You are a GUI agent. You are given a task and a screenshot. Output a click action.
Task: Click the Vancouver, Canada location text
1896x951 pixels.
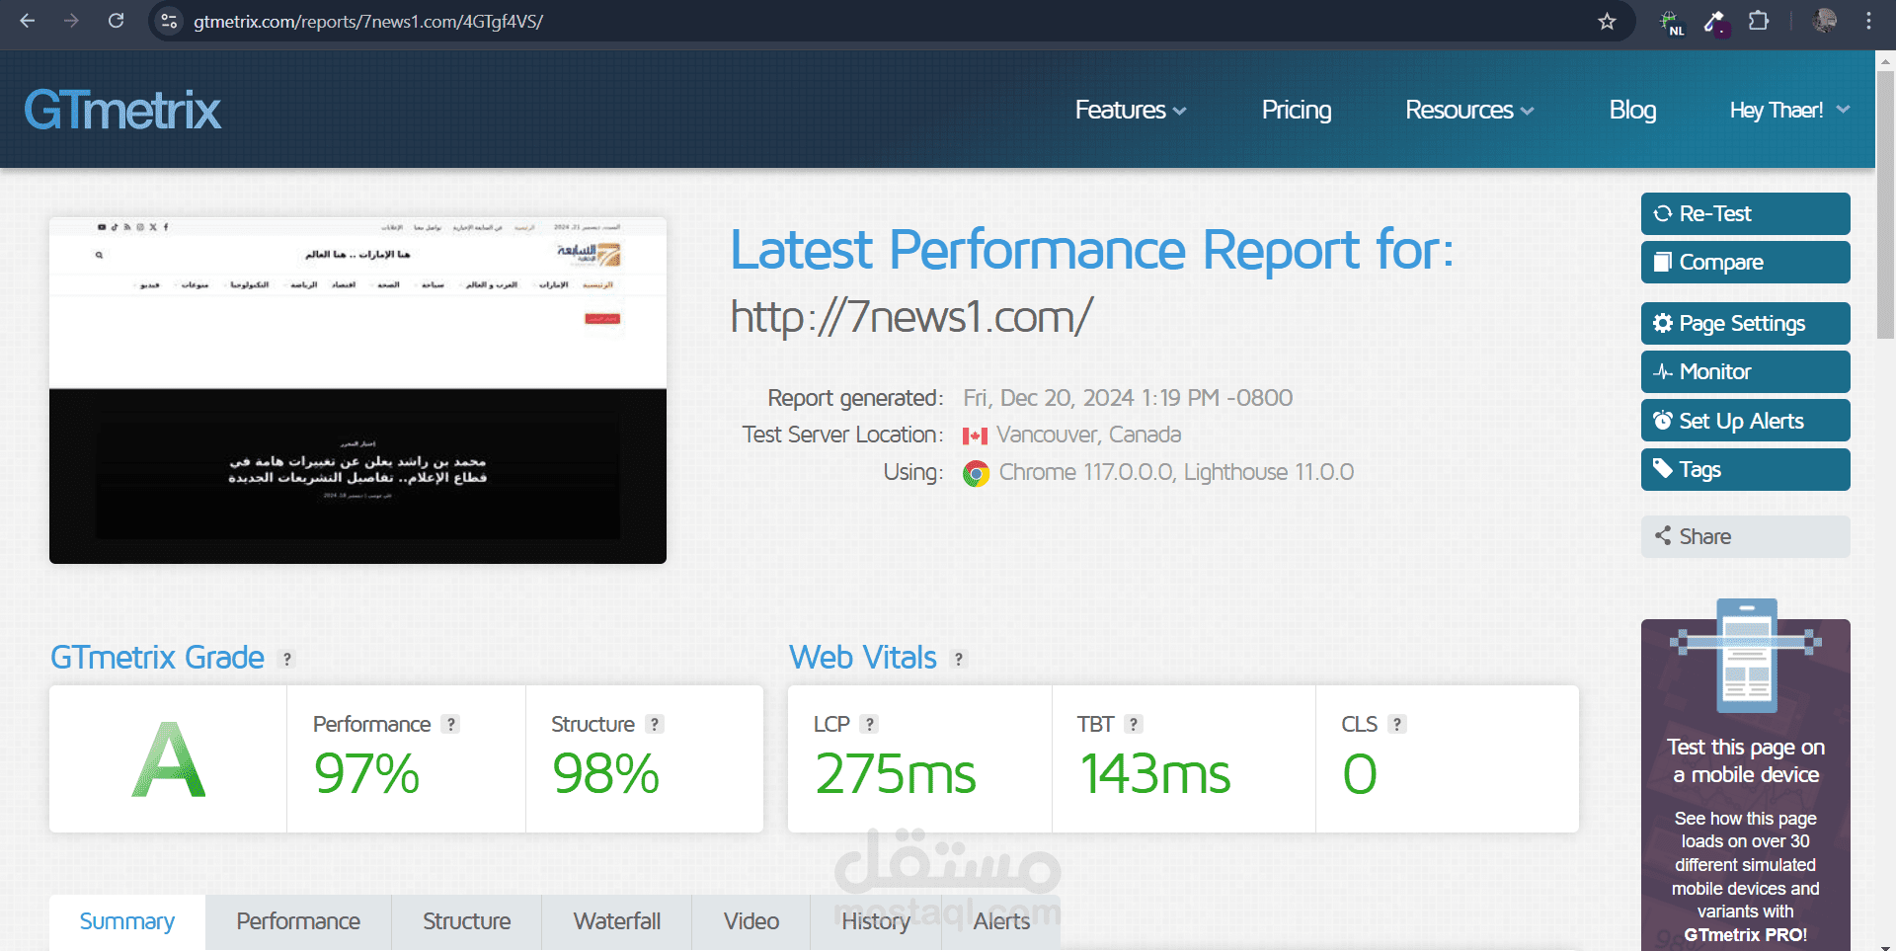tap(1088, 435)
